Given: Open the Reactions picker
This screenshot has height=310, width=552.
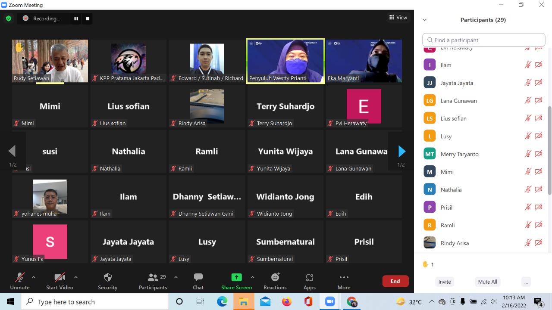Looking at the screenshot, I should click(x=275, y=281).
